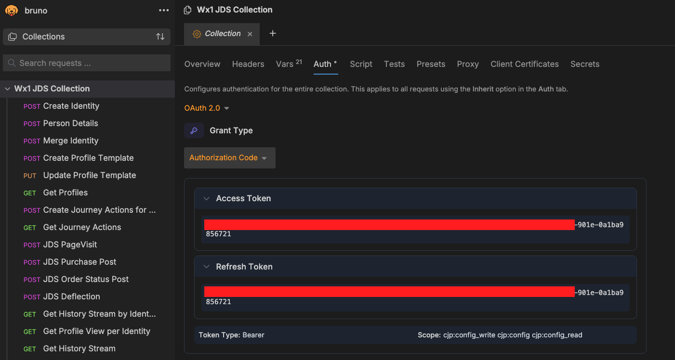Click the Collections stack icon
Screen dimensions: 675x360
coord(13,37)
